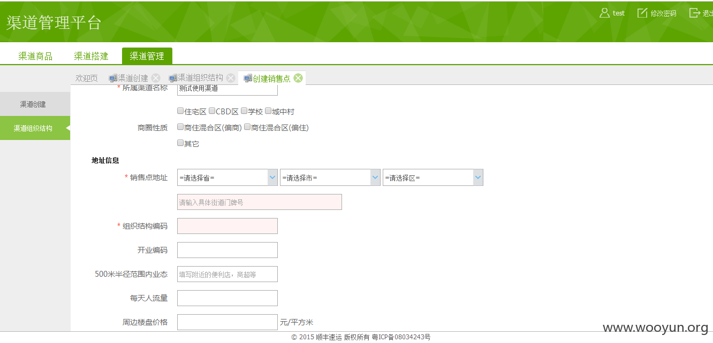Viewport: 713px width, 343px height.
Task: Close the 渠道创建 tab
Action: coord(156,78)
